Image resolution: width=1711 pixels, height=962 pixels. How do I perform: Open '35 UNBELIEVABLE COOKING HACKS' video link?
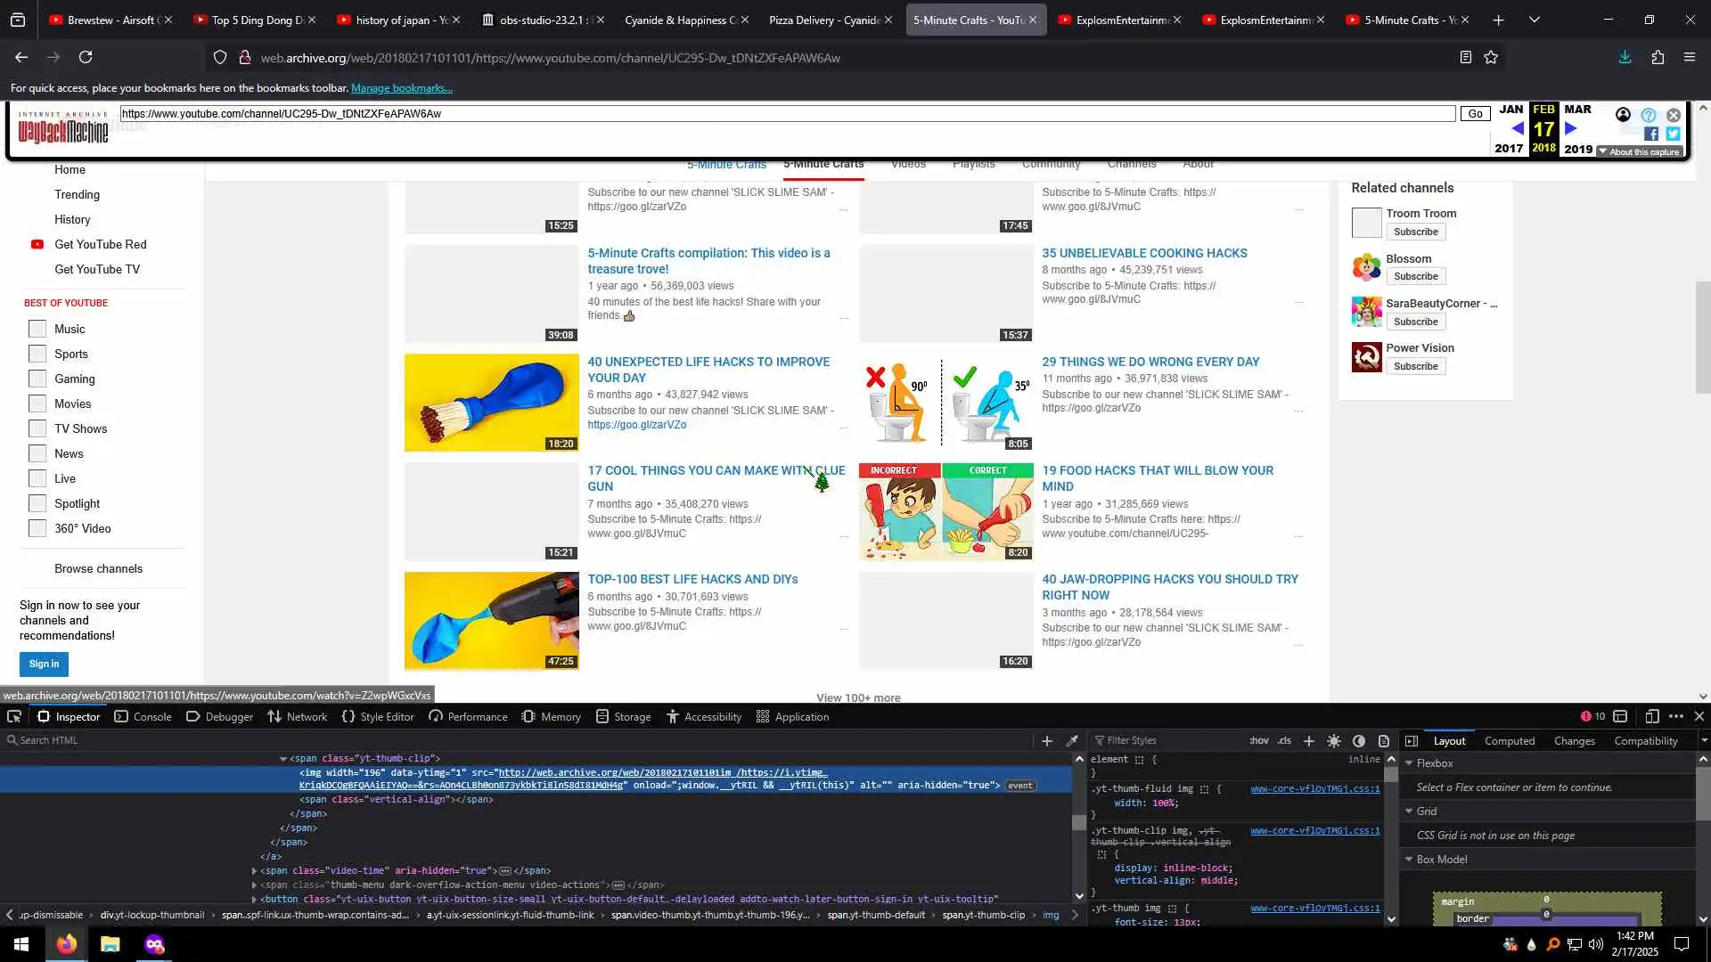click(x=1144, y=253)
